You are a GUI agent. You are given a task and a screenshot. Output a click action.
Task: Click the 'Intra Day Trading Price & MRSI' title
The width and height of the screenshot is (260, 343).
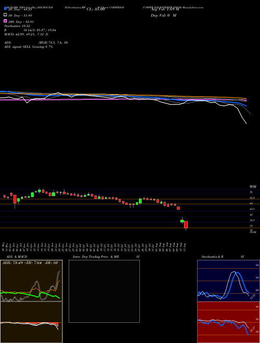[107, 257]
